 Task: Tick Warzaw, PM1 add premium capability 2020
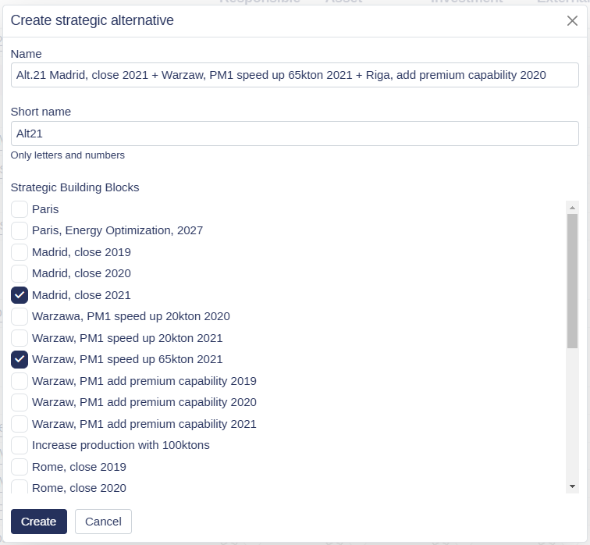pos(20,402)
